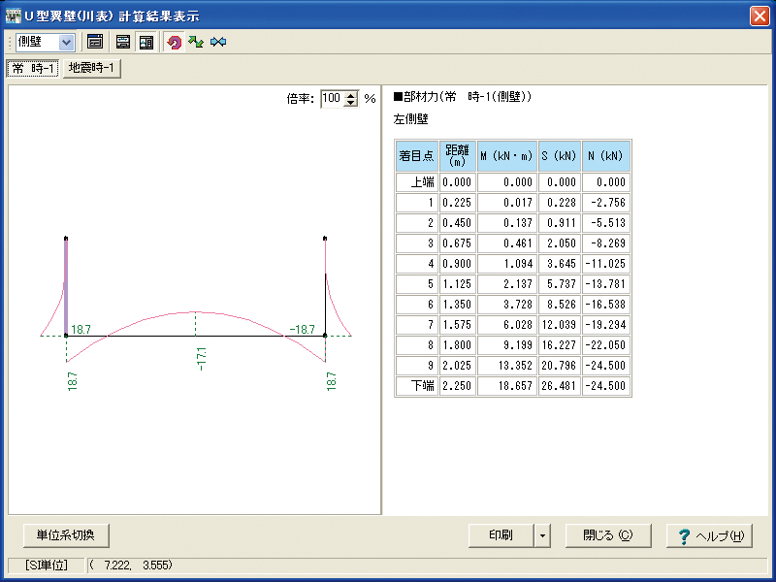
Task: Click the distance value 0.675 cell
Action: pos(458,243)
